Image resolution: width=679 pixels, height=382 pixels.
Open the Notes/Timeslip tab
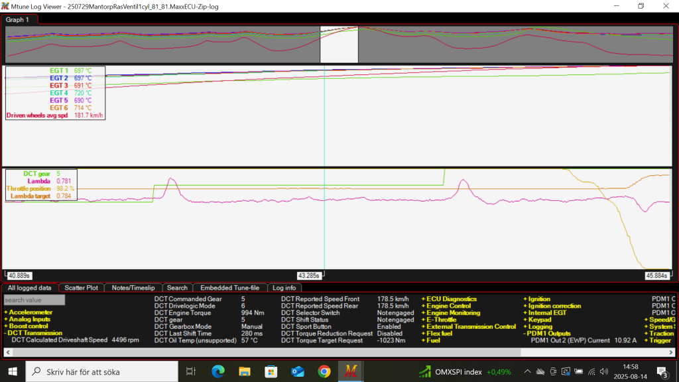(133, 288)
